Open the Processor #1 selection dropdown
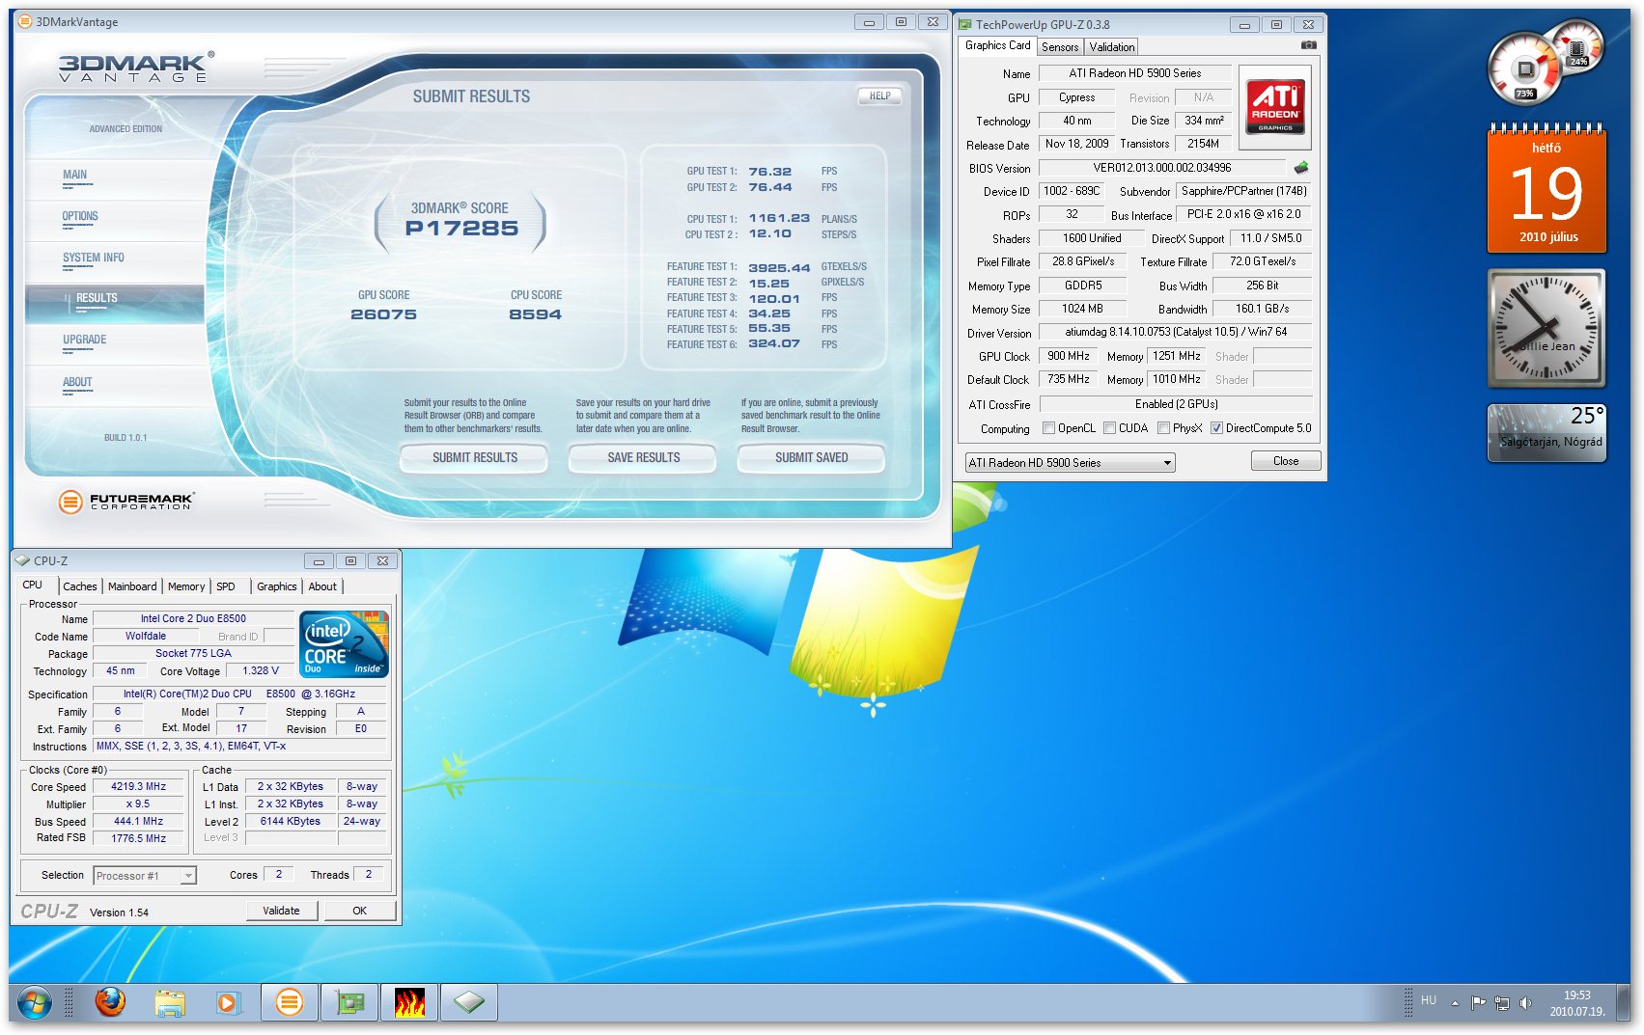The image size is (1644, 1035). [145, 876]
